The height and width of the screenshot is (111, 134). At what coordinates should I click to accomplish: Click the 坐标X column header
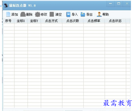click(21, 21)
